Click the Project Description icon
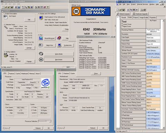Screen dimensions: 166x133 click(5, 17)
